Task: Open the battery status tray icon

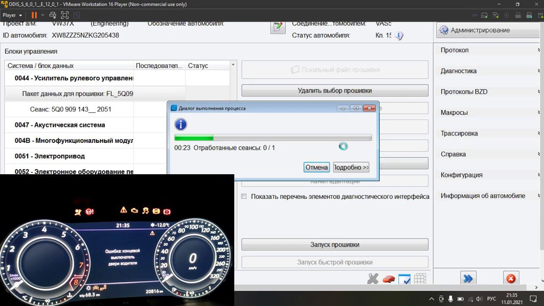Action: [460, 299]
